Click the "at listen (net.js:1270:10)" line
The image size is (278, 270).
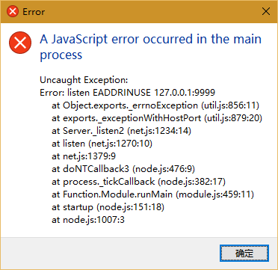tap(102, 144)
